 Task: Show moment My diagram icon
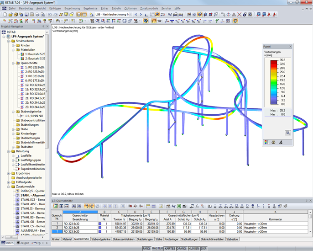pyautogui.click(x=193, y=21)
